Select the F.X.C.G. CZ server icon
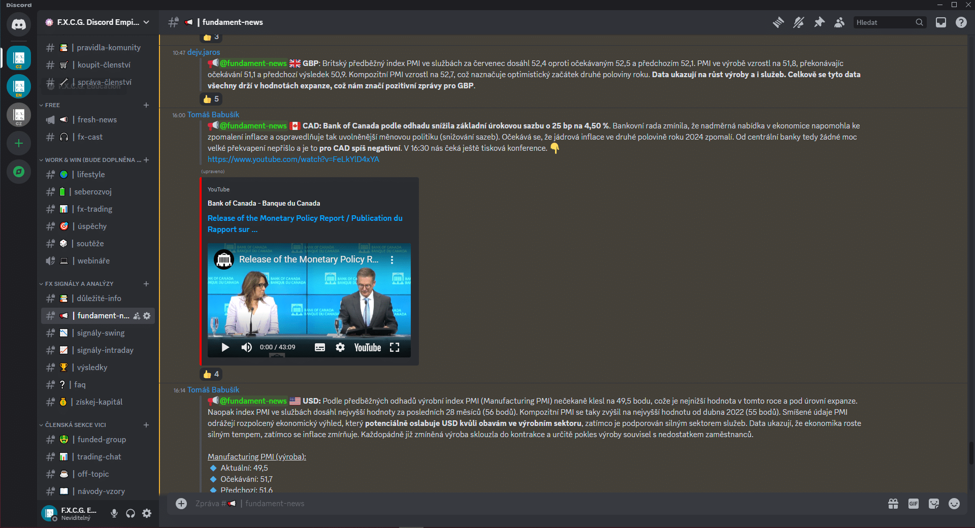975x528 pixels. (x=19, y=58)
